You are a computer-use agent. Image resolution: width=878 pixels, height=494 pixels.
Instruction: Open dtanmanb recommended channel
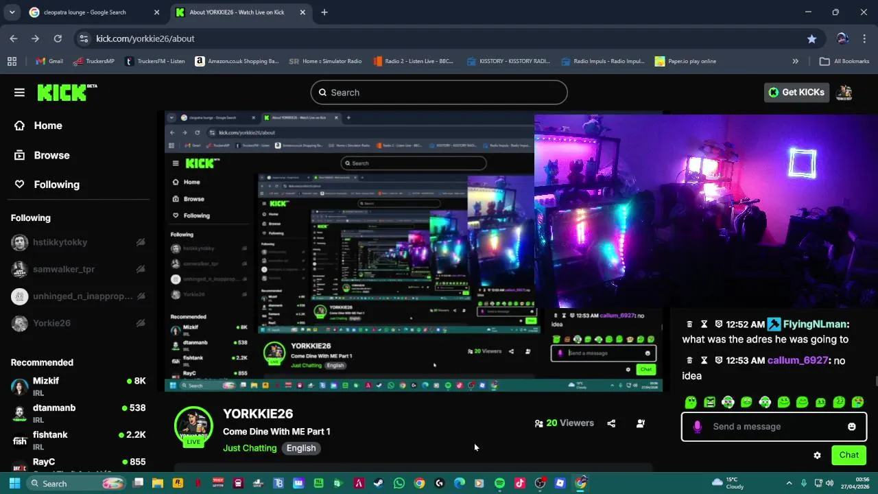coord(78,413)
